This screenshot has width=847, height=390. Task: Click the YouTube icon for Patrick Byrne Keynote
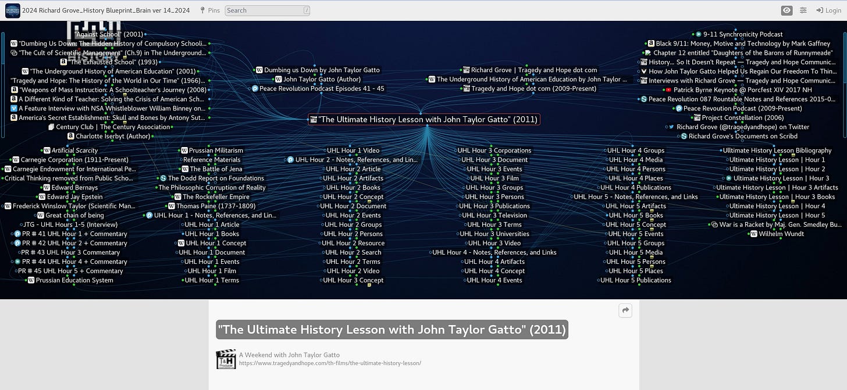pos(668,90)
